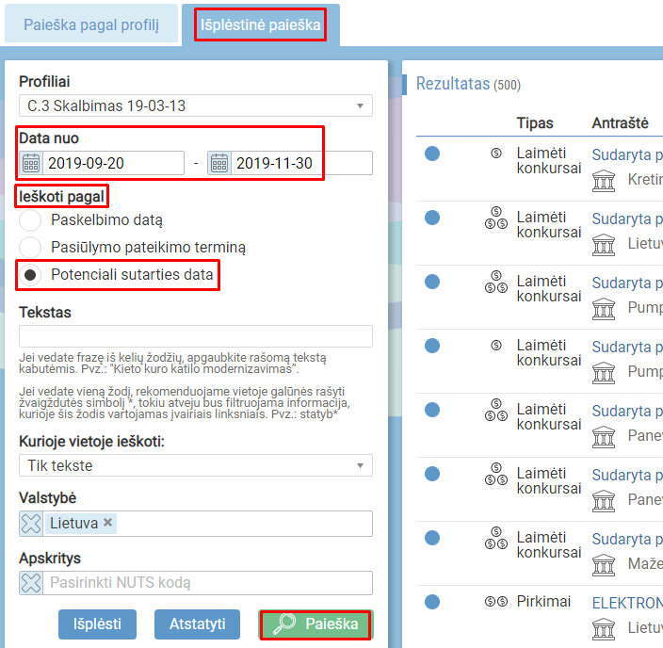Viewport: 663px width, 648px height.
Task: Click the Atstatyti reset button
Action: pos(197,624)
